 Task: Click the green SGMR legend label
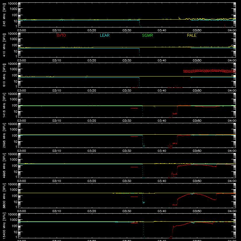click(147, 35)
